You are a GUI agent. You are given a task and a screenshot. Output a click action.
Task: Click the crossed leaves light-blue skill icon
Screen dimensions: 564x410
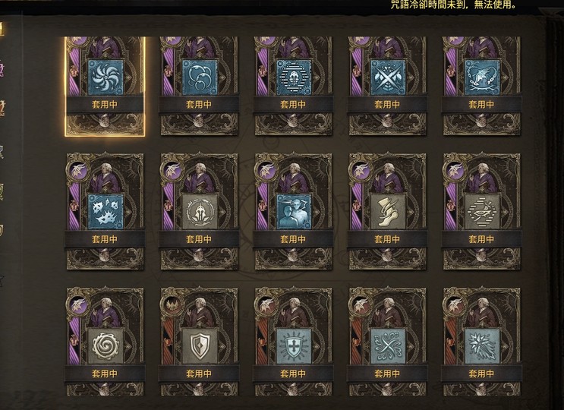click(x=388, y=346)
